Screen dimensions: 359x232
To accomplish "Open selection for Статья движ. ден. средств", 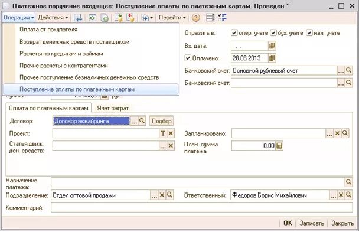I will tap(163, 146).
